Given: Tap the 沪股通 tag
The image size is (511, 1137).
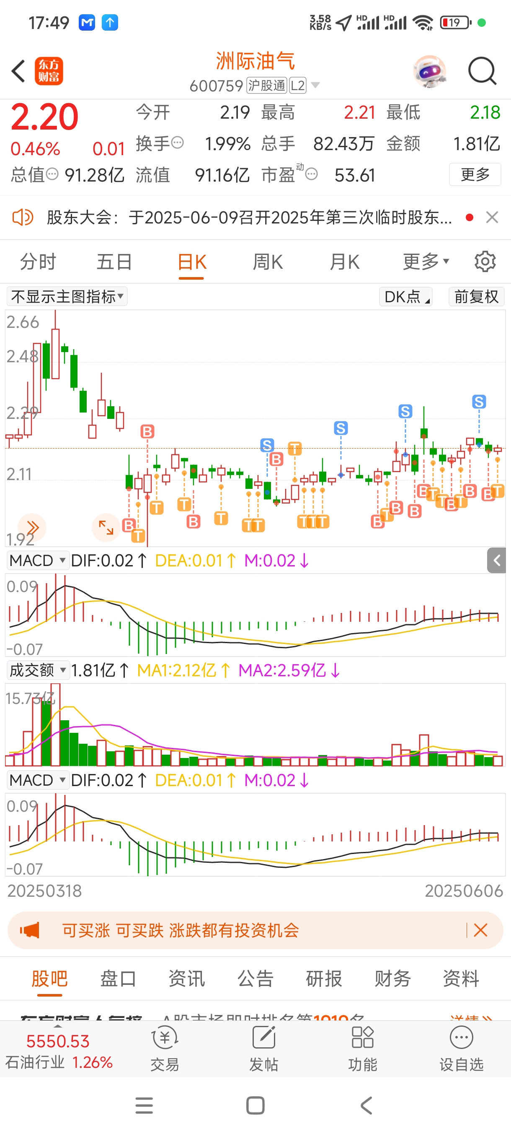Looking at the screenshot, I should pos(267,85).
